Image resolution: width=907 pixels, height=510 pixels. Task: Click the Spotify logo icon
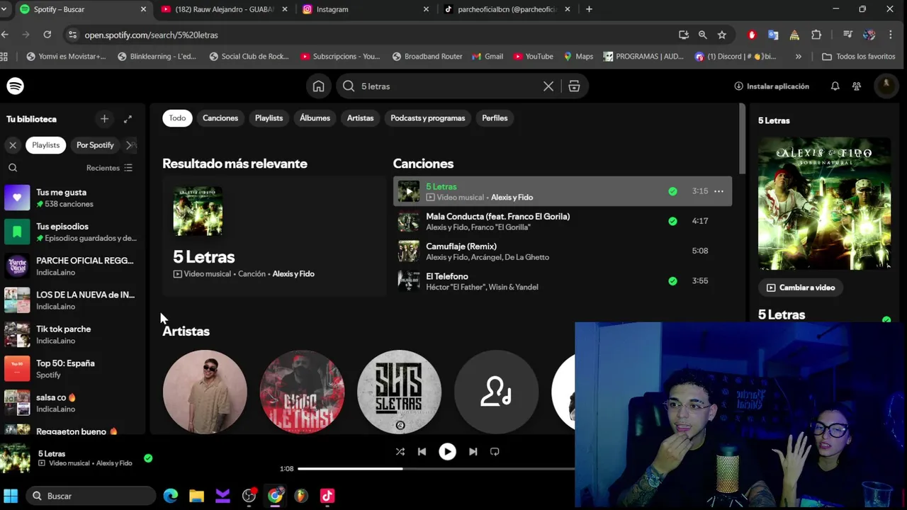tap(15, 86)
